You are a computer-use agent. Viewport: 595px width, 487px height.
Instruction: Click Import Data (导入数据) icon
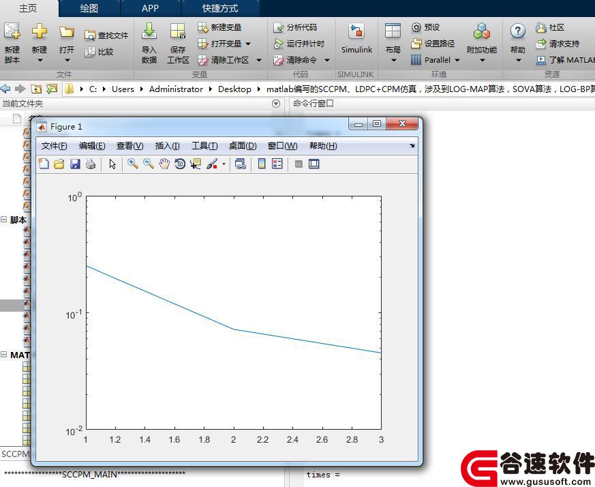click(149, 31)
